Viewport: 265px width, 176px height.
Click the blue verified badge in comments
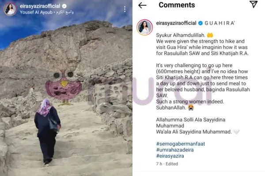(x=201, y=23)
